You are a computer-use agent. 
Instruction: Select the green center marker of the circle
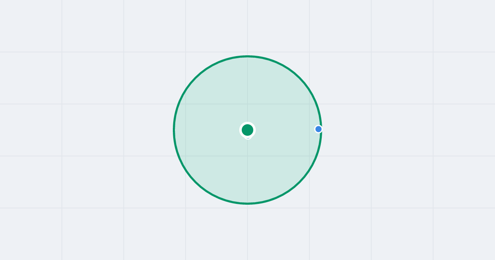point(247,130)
